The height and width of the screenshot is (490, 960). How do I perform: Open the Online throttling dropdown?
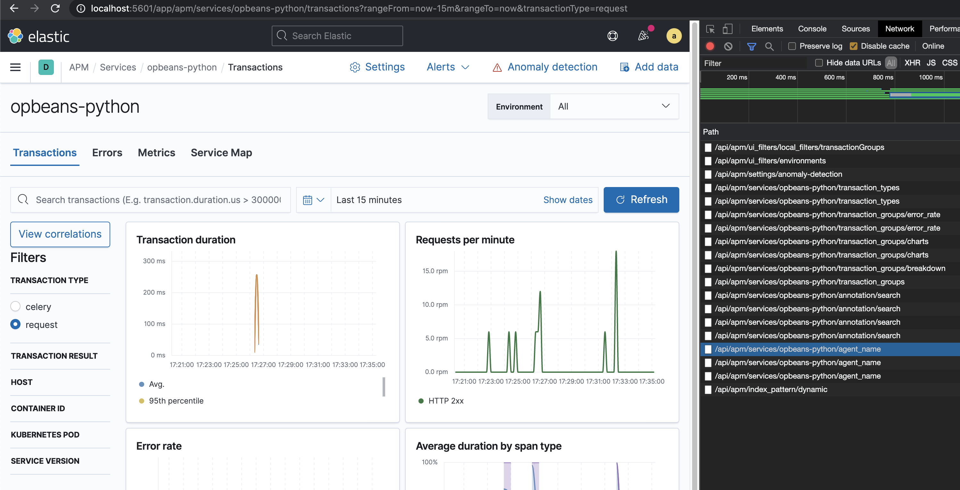(x=933, y=46)
